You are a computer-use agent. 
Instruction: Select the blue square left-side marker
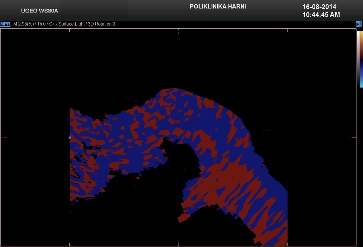(70, 138)
